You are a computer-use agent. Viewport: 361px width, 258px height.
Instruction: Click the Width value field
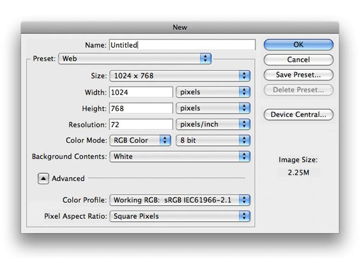point(141,92)
